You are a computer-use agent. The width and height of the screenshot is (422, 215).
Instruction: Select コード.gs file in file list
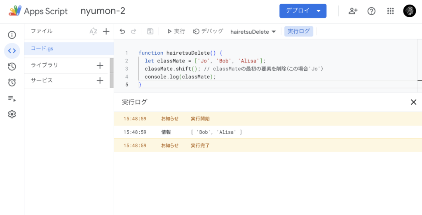42,49
